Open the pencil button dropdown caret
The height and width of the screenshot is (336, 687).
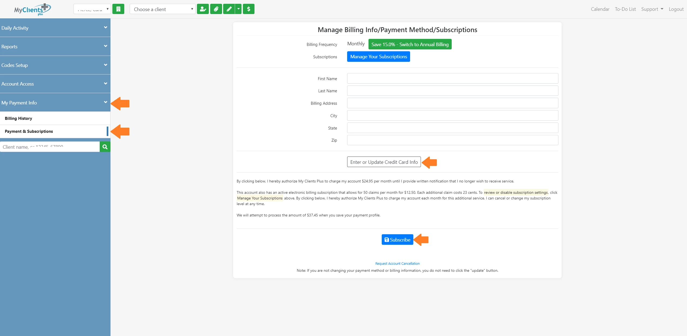(238, 9)
